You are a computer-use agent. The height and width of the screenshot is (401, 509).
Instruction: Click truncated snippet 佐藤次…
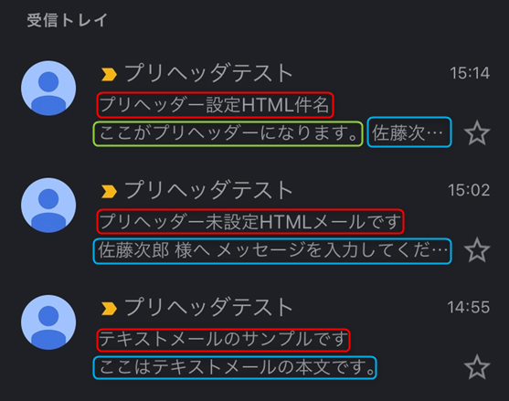(x=408, y=133)
